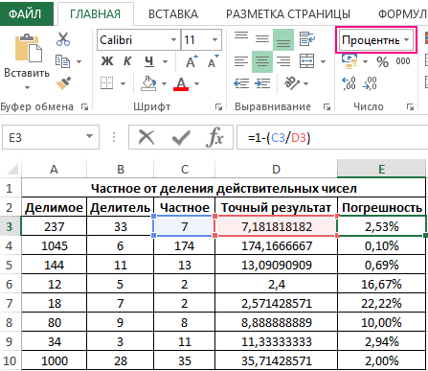Viewport: 428px width, 371px height.
Task: Select cell containing 1045
Action: click(55, 245)
